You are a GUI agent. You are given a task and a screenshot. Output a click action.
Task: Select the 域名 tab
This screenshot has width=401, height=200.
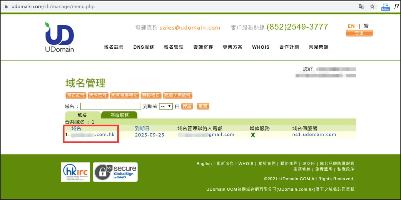point(82,115)
